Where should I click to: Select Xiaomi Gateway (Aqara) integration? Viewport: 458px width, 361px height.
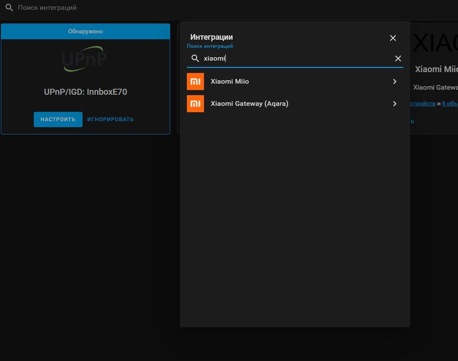(x=295, y=104)
